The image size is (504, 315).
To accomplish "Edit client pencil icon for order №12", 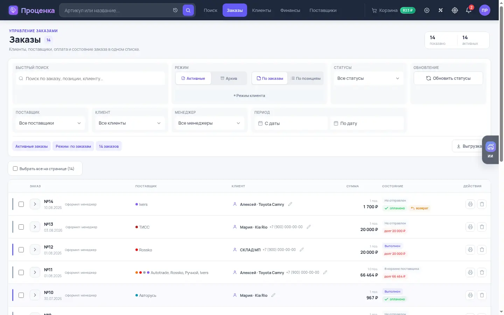I will [x=302, y=250].
